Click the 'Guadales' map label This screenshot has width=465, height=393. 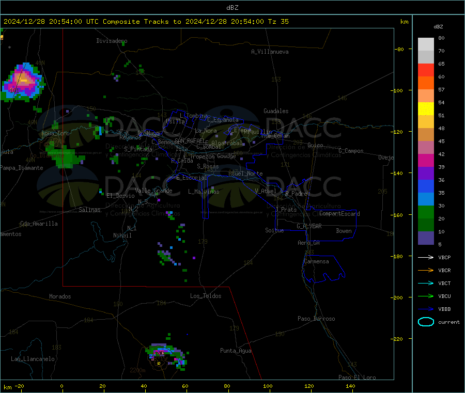click(x=276, y=111)
